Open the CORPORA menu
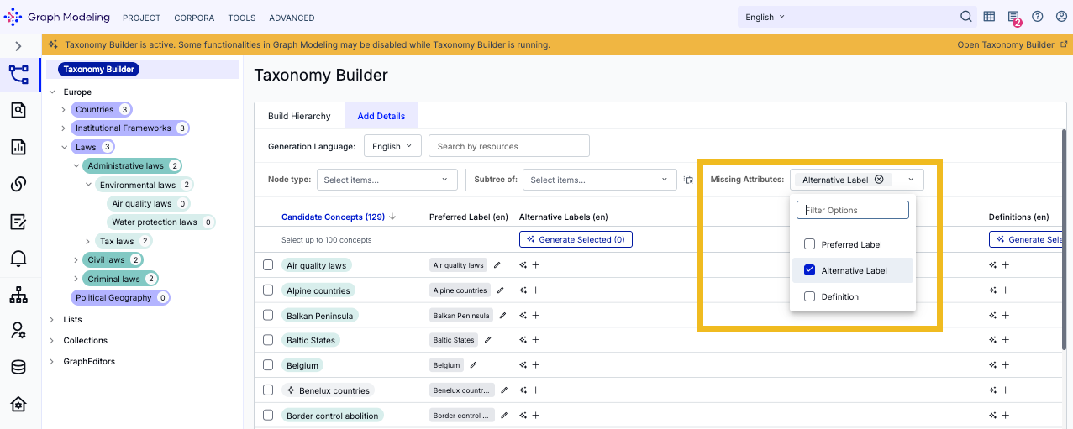The height and width of the screenshot is (429, 1073). click(194, 18)
